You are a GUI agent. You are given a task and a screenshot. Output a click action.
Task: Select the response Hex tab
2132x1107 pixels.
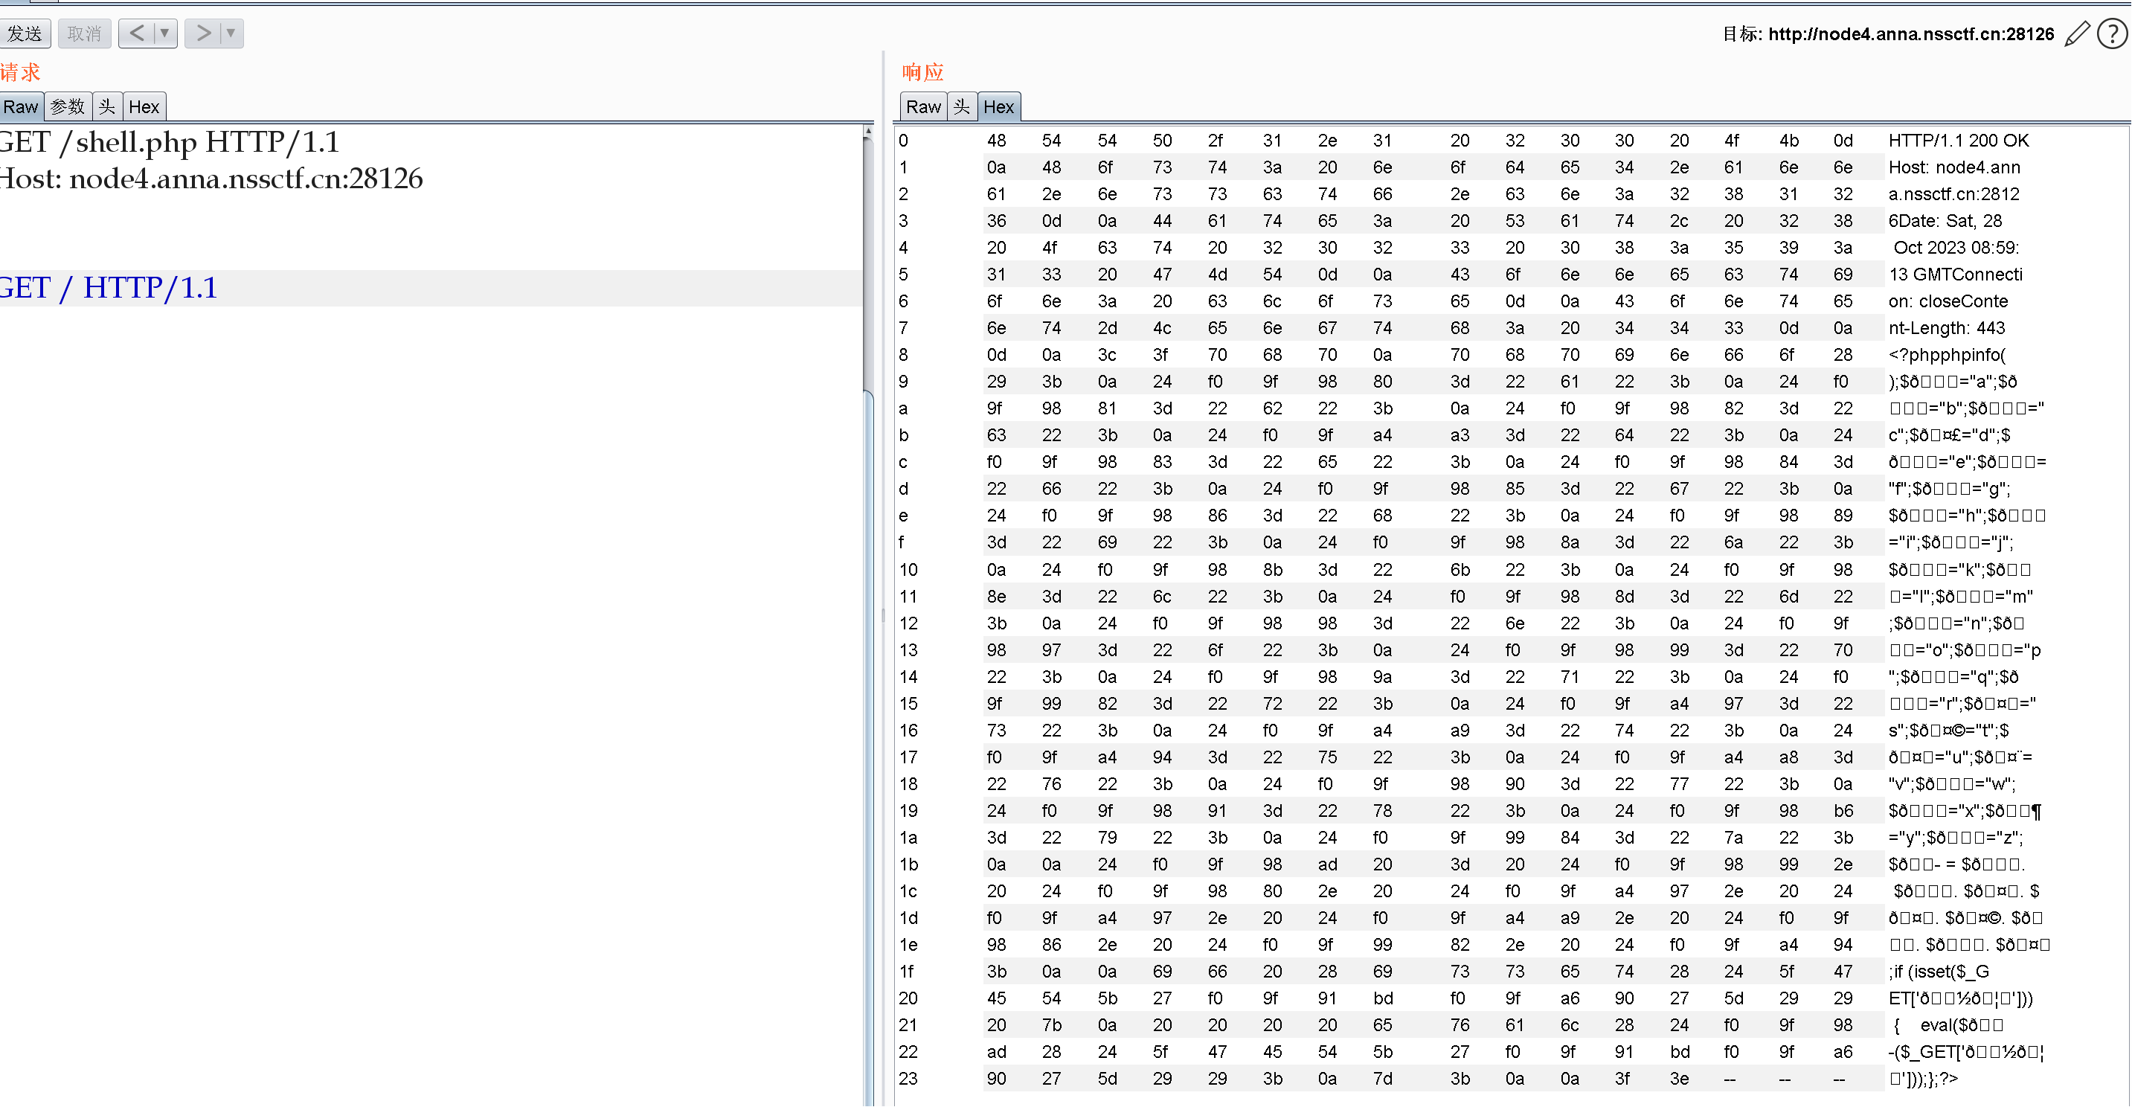coord(998,107)
